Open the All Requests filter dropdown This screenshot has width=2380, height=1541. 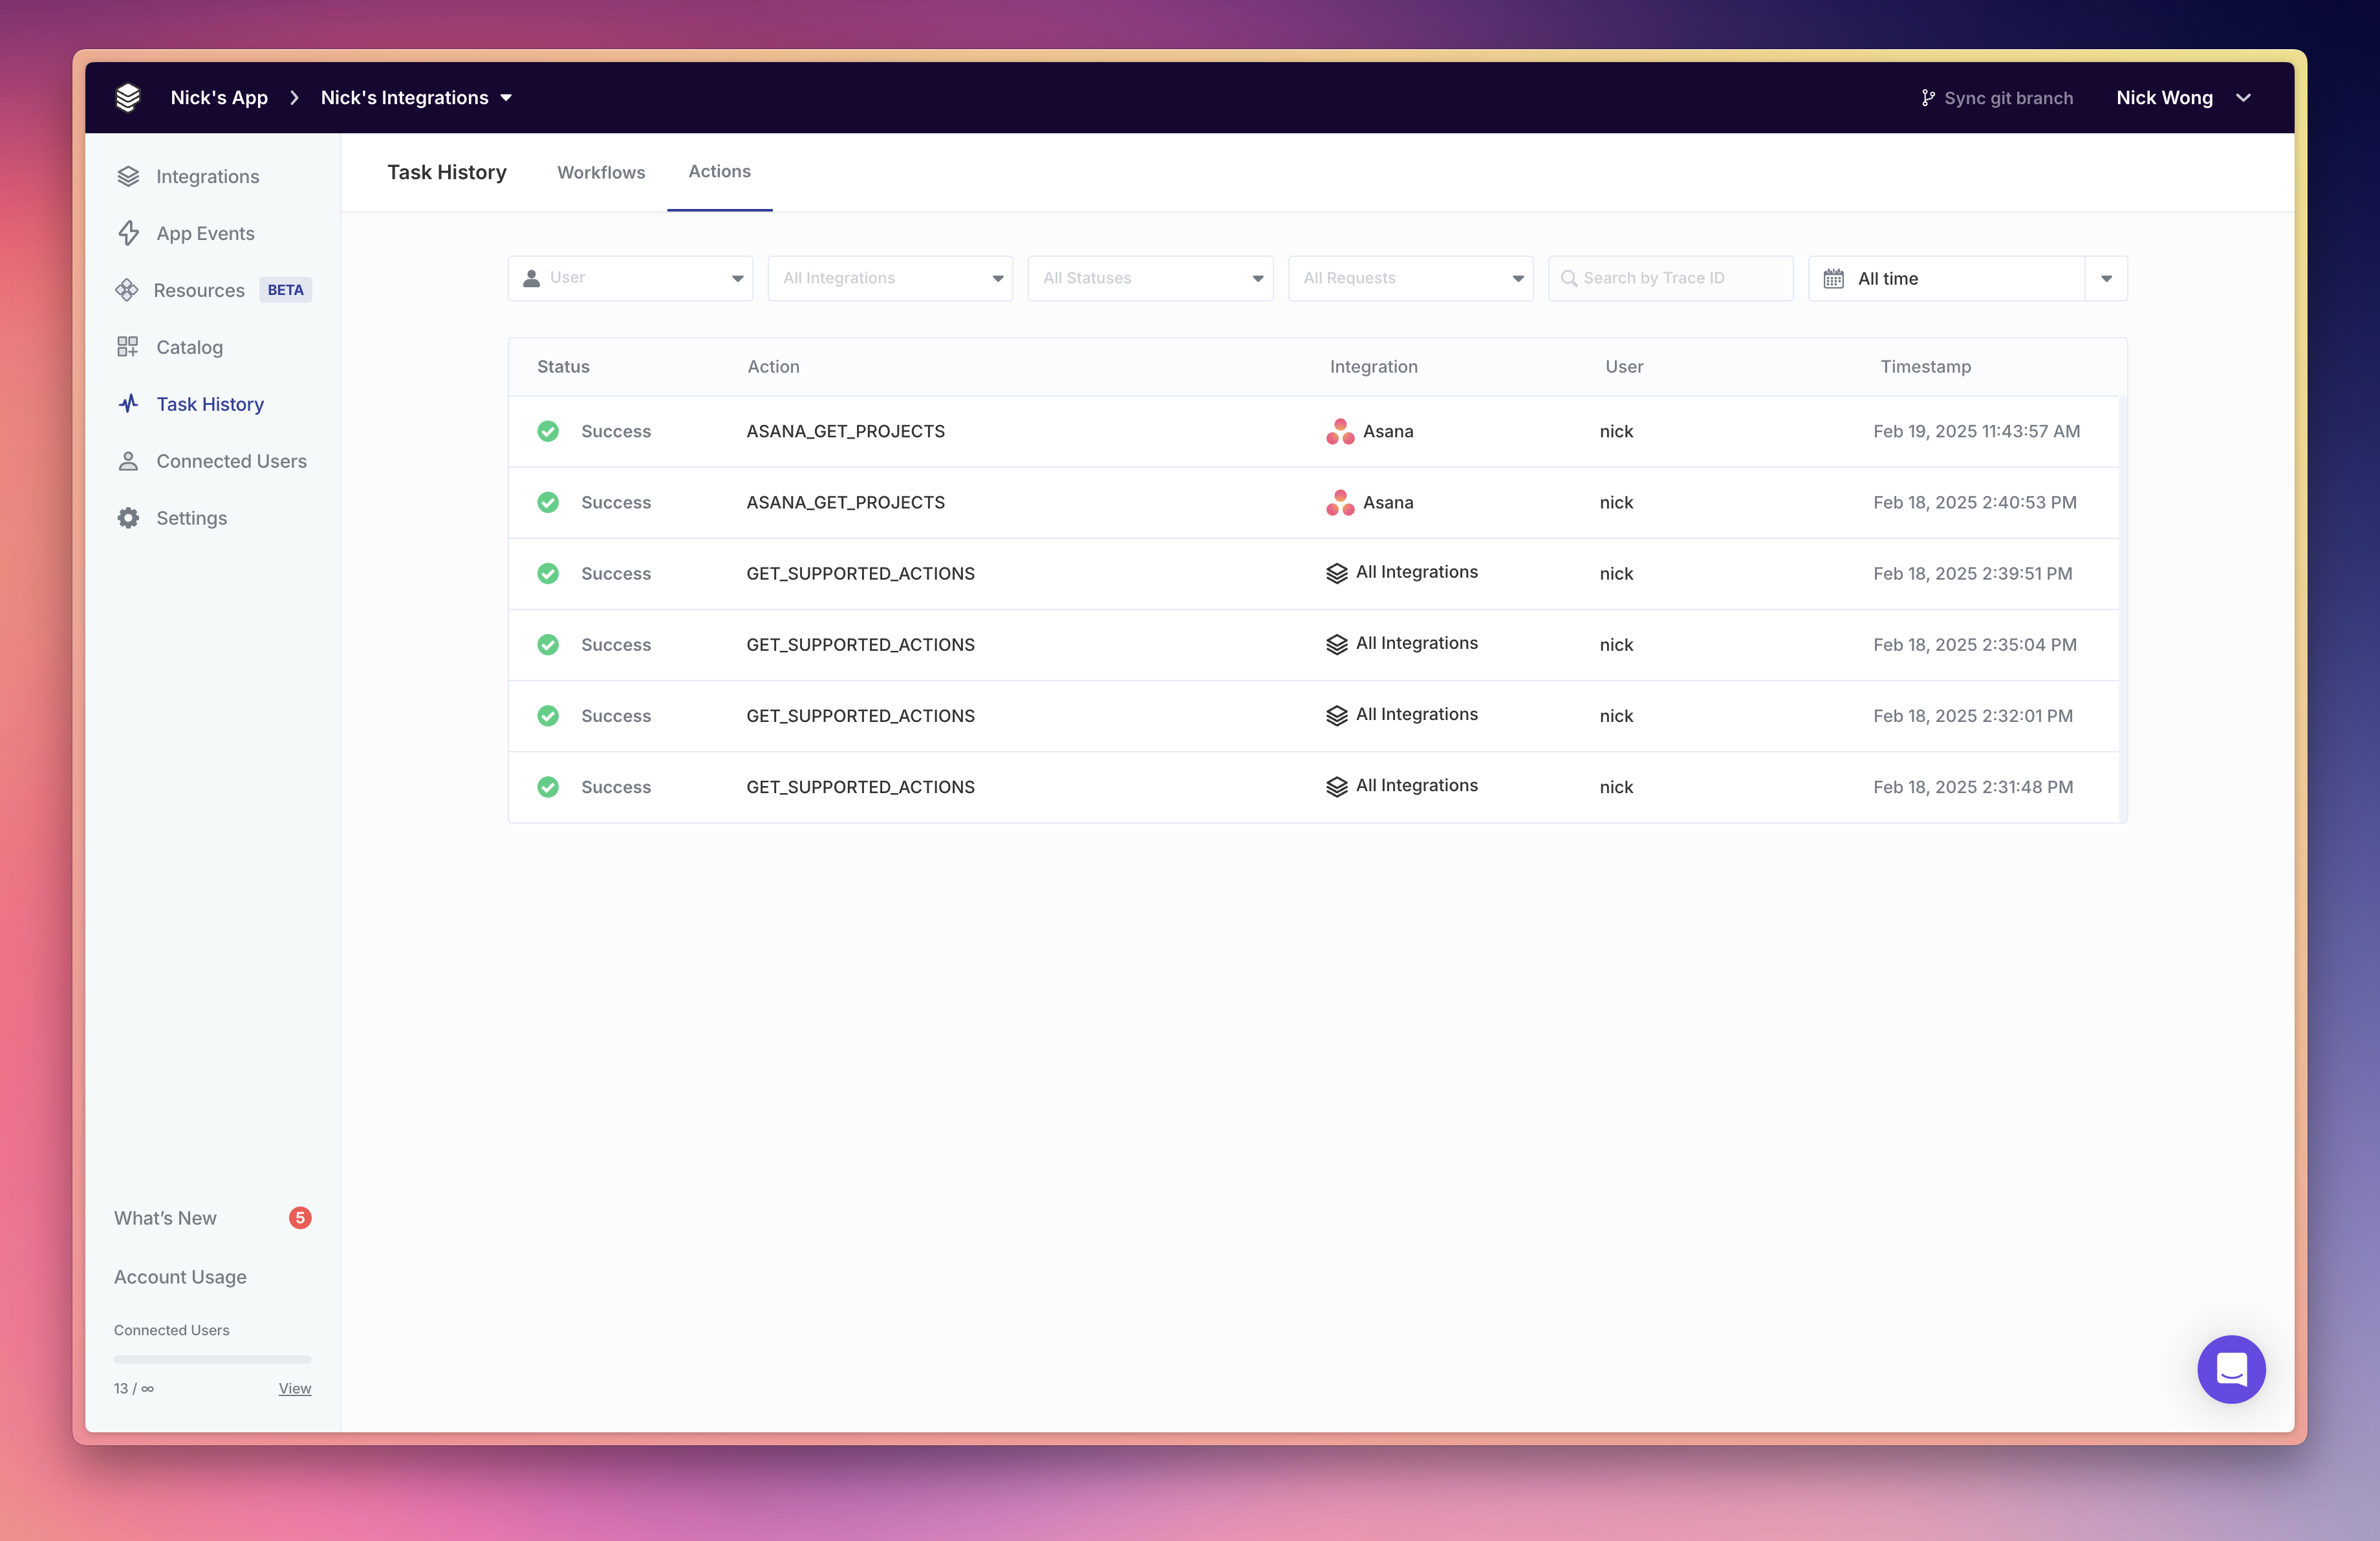tap(1410, 278)
